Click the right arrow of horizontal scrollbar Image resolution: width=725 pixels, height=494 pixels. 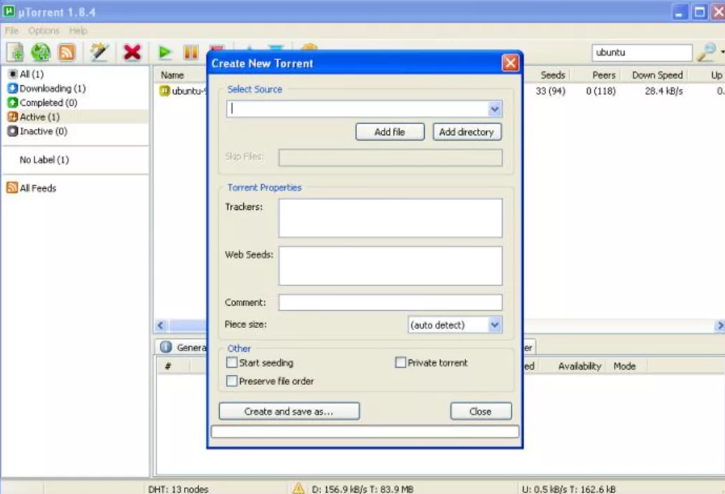click(x=719, y=325)
